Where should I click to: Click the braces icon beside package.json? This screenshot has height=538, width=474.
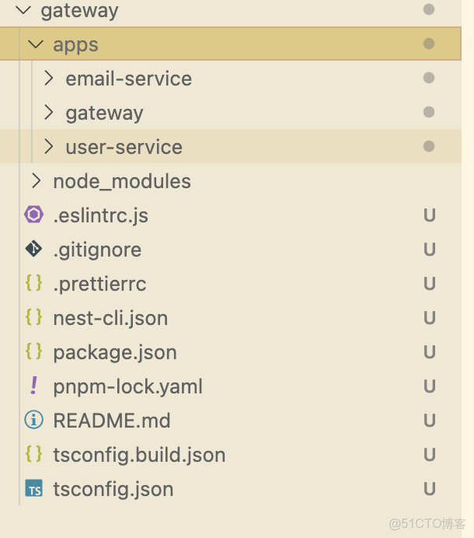click(x=33, y=352)
